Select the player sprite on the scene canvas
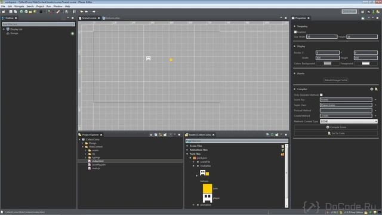This screenshot has width=382, height=215. [148, 59]
